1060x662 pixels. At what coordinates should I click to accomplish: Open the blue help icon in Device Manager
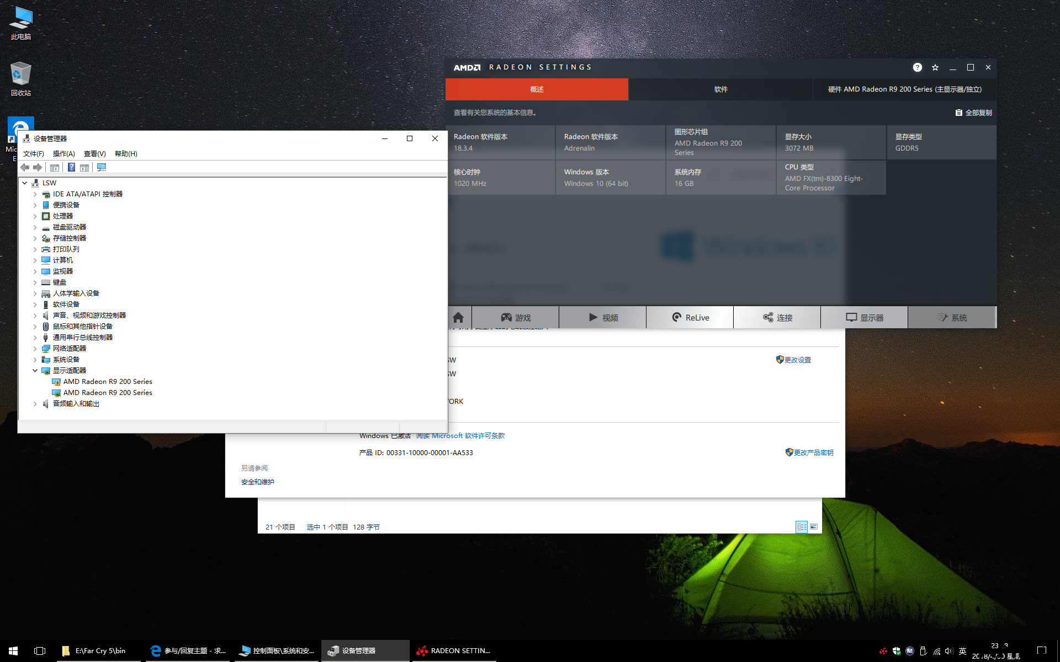pyautogui.click(x=71, y=167)
